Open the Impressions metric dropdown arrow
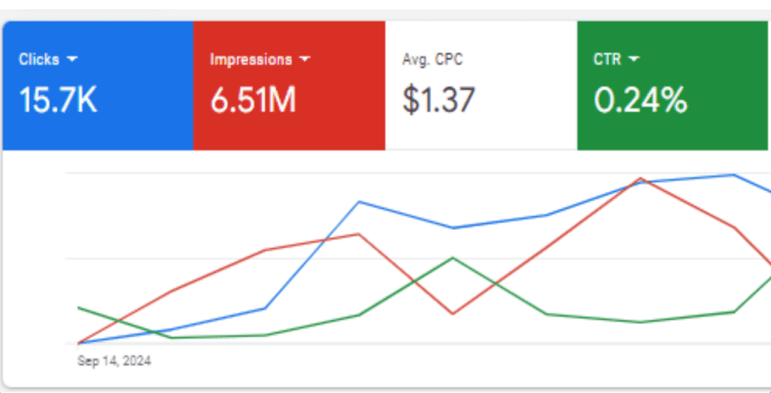This screenshot has width=771, height=393. [x=305, y=59]
